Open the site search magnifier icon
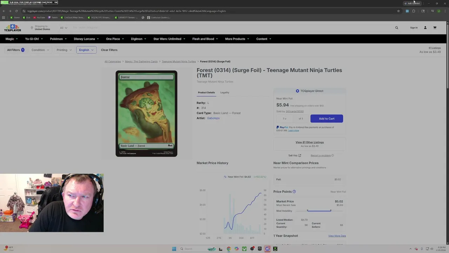 [397, 28]
